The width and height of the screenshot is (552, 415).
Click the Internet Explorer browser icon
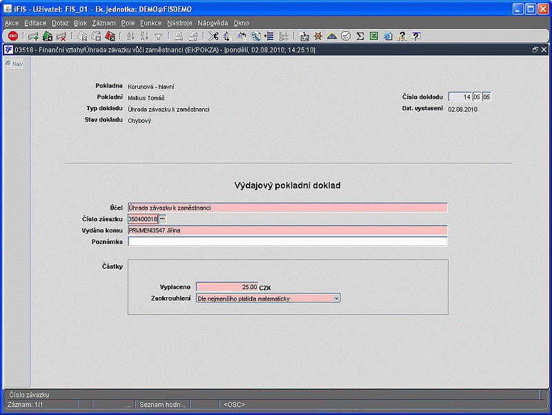(x=388, y=36)
